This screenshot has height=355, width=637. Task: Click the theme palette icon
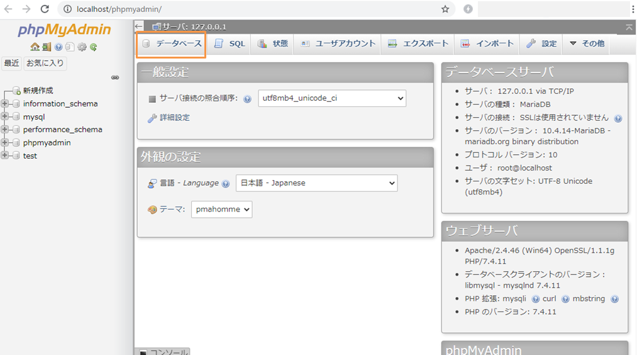pos(152,210)
